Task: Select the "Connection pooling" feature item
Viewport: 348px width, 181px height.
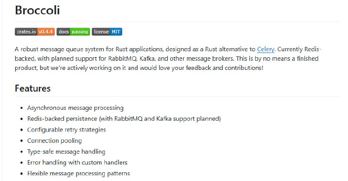Action: pyautogui.click(x=54, y=141)
